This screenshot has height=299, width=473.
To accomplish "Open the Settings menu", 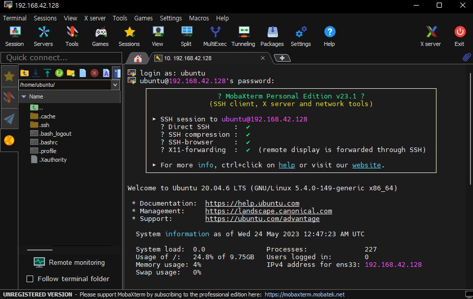I will point(171,18).
